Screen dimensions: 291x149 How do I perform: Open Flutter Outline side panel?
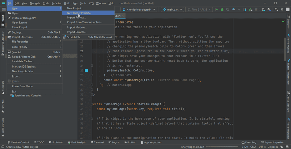288,44
